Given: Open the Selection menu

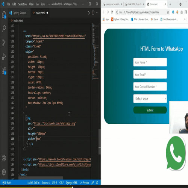Looking at the screenshot, I should [x=23, y=4].
